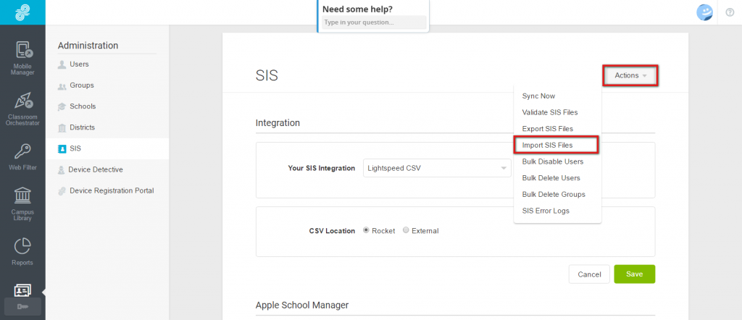Open the help question mark icon
The height and width of the screenshot is (320, 742).
point(730,12)
